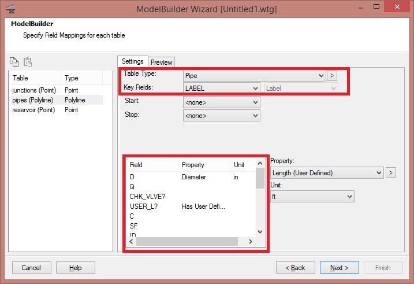Select the SF field row
This screenshot has height=284, width=414.
coord(191,226)
